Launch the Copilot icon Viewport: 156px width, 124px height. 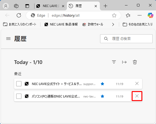click(150, 16)
